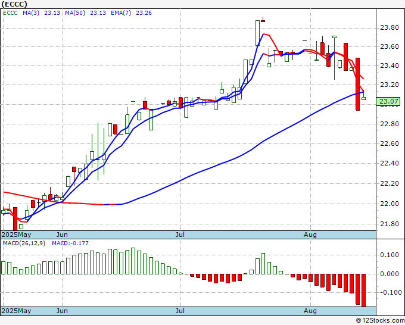
Task: Click the tall red candle reaching below 23.00
Action: [x=357, y=84]
